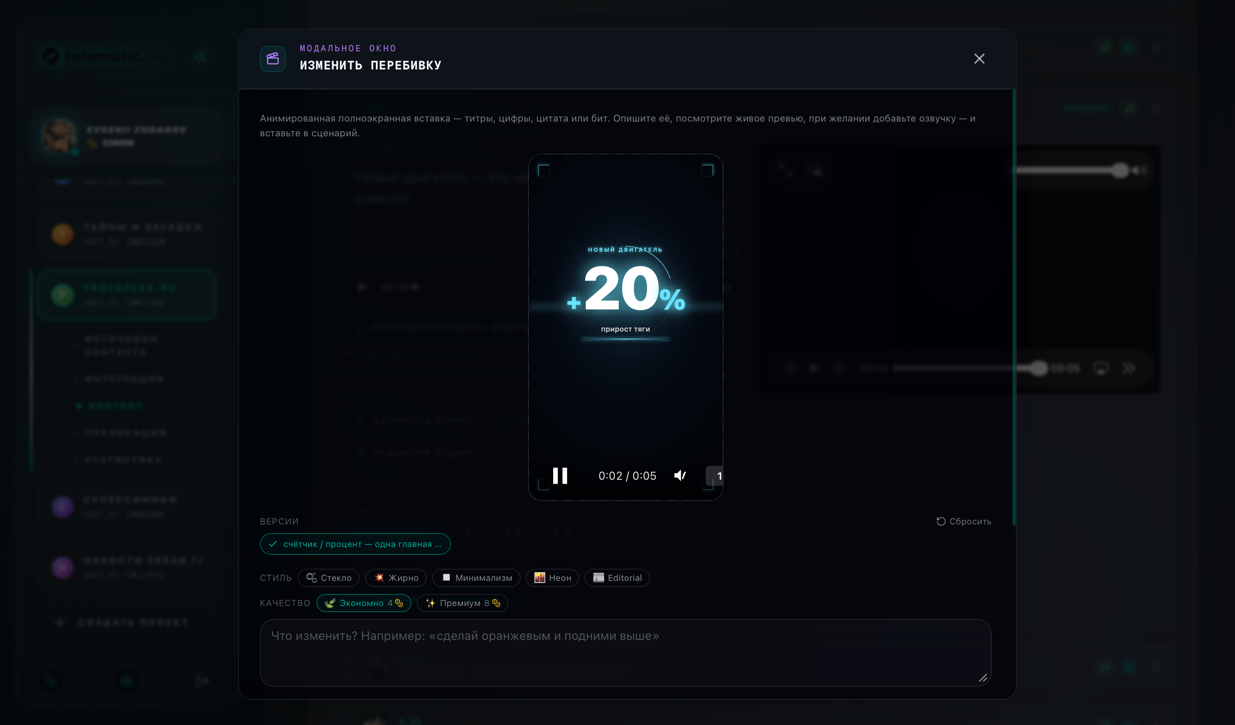The height and width of the screenshot is (725, 1235).
Task: Click the Минимализм white square icon
Action: pyautogui.click(x=446, y=578)
